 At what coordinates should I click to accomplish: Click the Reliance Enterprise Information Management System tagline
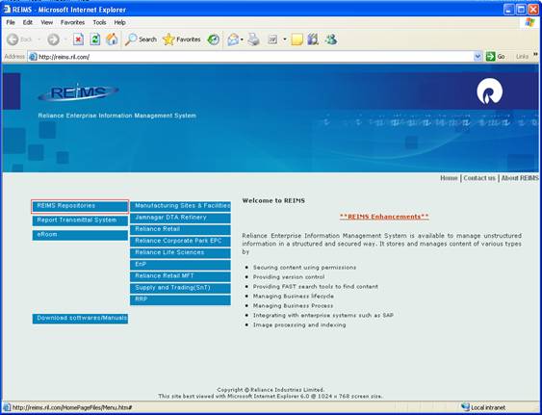(116, 116)
